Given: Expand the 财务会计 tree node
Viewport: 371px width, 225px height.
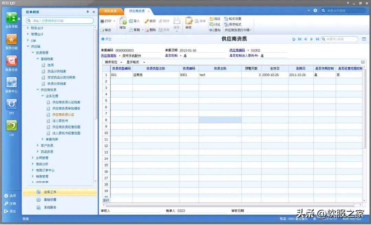Looking at the screenshot, I should (28, 28).
